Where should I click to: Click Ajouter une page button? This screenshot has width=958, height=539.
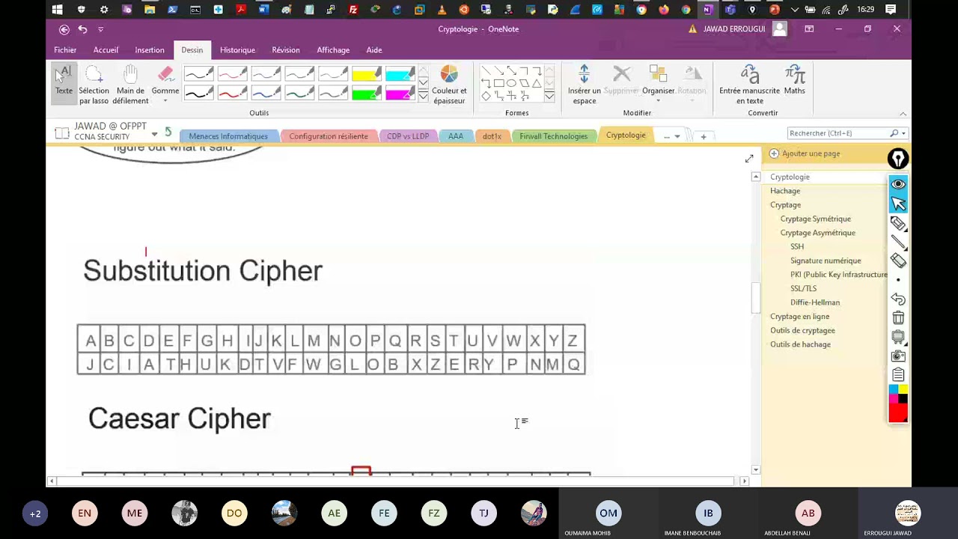pyautogui.click(x=805, y=153)
